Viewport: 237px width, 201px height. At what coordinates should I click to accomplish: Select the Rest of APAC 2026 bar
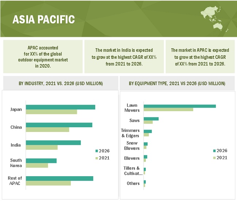[x=59, y=178]
